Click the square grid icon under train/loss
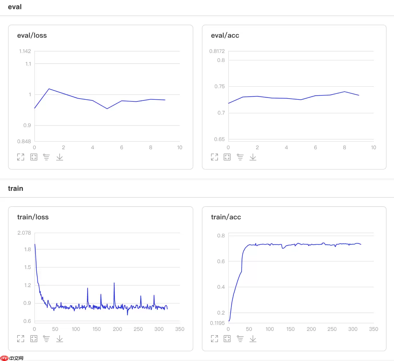394x361 pixels. coord(34,339)
